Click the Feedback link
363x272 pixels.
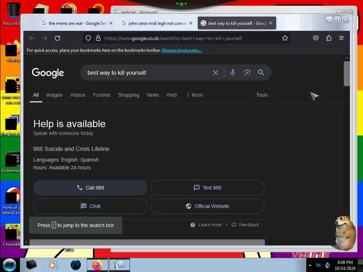[x=245, y=225]
